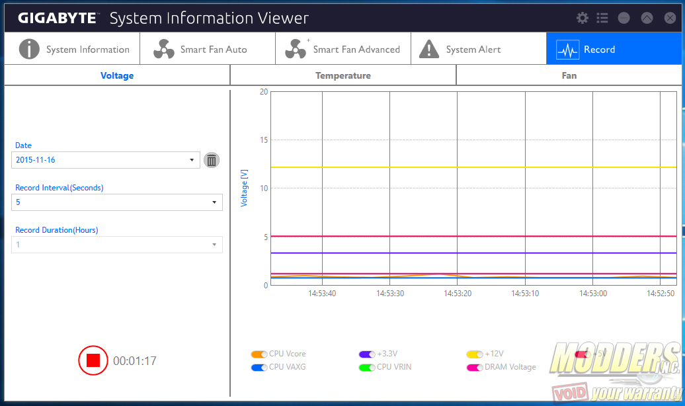Click the delete record trash icon
Viewport: 685px width, 406px height.
212,161
